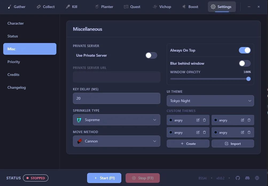
Task: Open the Discord icon at the bottom
Action: 247,178
